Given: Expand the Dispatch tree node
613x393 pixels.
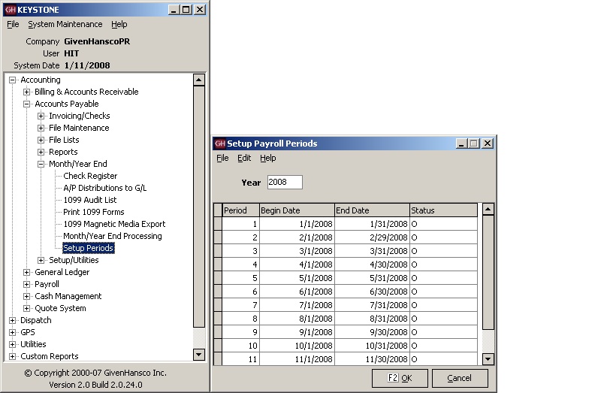Looking at the screenshot, I should [x=12, y=320].
